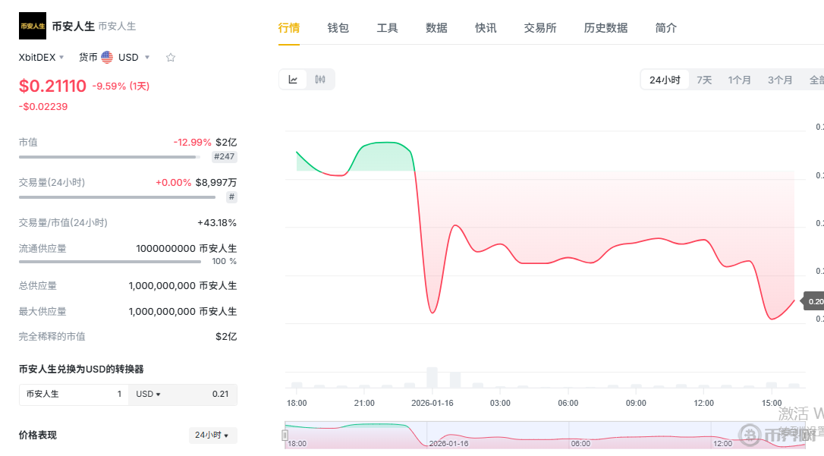Click the # badge beside the 交易量 bar

point(232,197)
